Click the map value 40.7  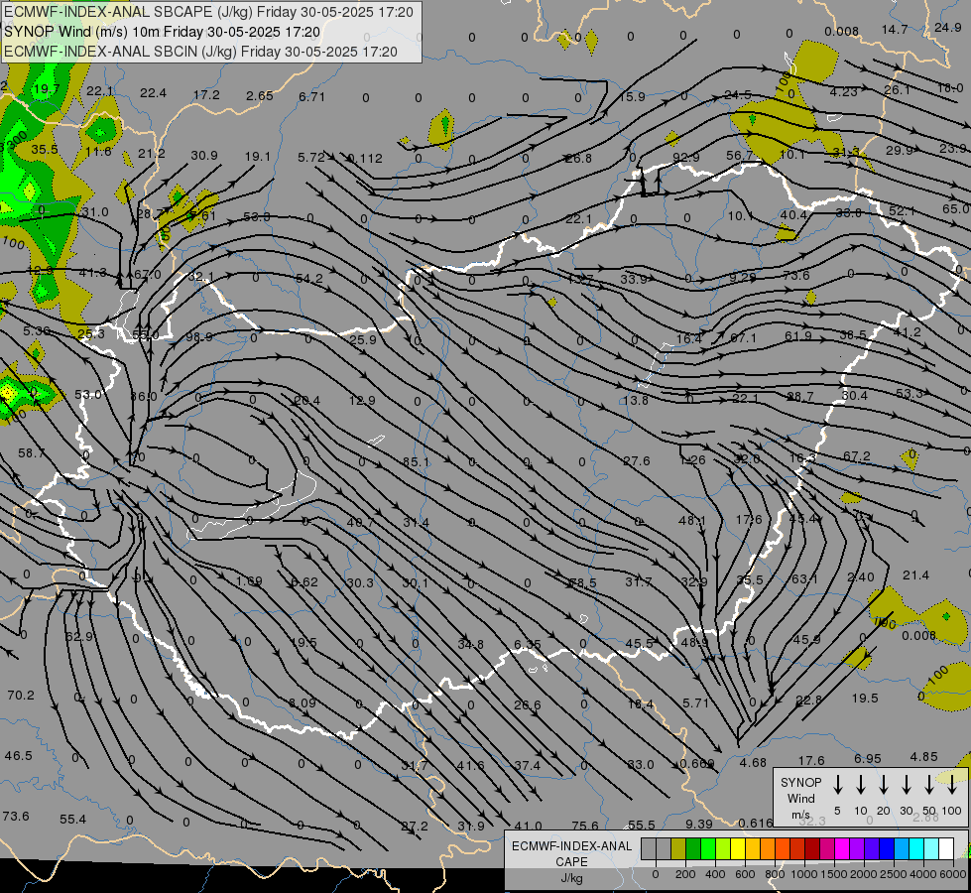[360, 522]
